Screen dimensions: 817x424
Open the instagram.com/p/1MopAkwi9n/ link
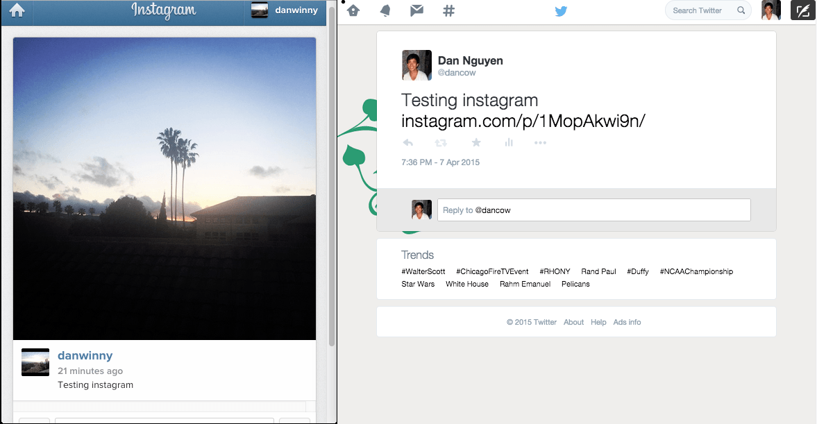(523, 121)
